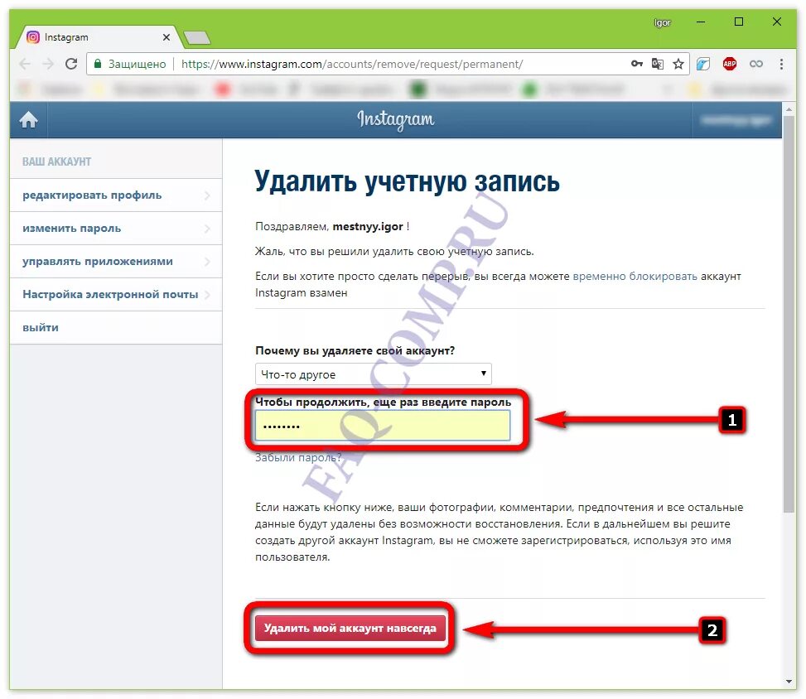The width and height of the screenshot is (806, 699).
Task: Click the blurred username in header
Action: pyautogui.click(x=736, y=120)
